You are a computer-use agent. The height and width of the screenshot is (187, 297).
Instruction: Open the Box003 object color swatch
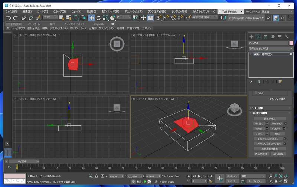[x=291, y=43]
